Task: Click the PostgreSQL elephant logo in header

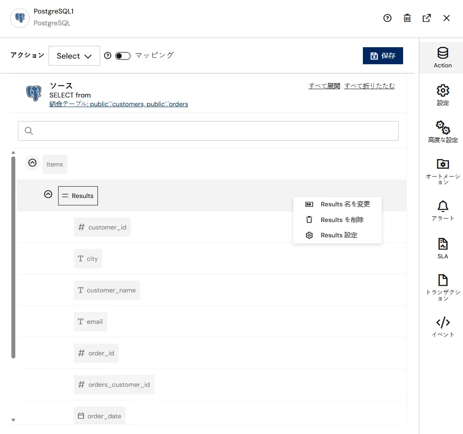Action: 20,18
